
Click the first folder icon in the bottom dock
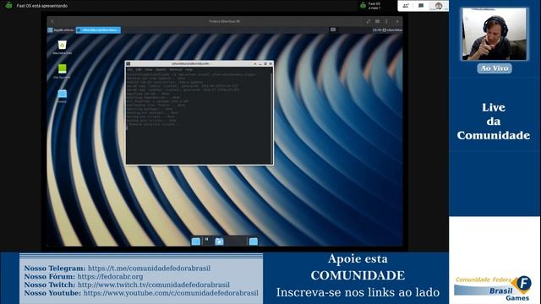click(x=195, y=242)
